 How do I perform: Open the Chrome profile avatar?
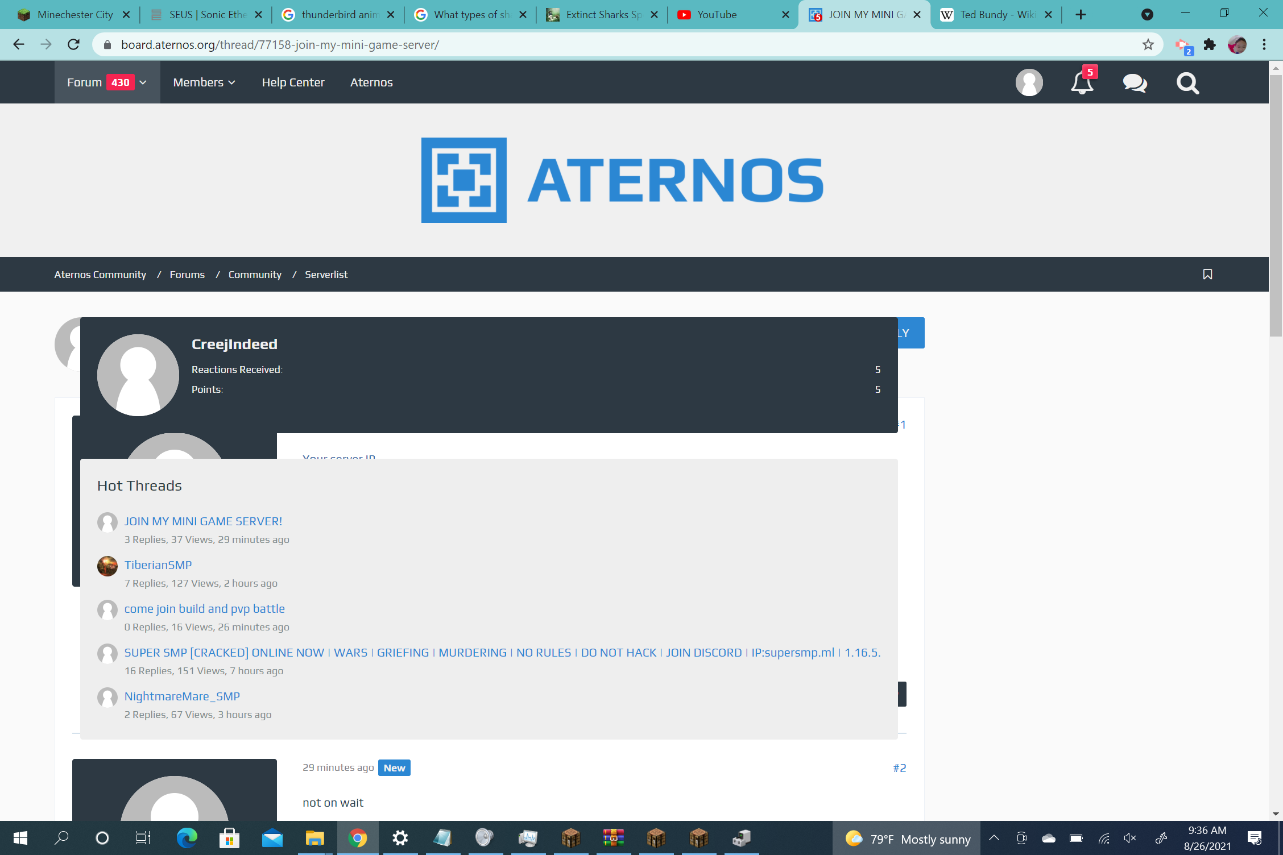pyautogui.click(x=1237, y=44)
